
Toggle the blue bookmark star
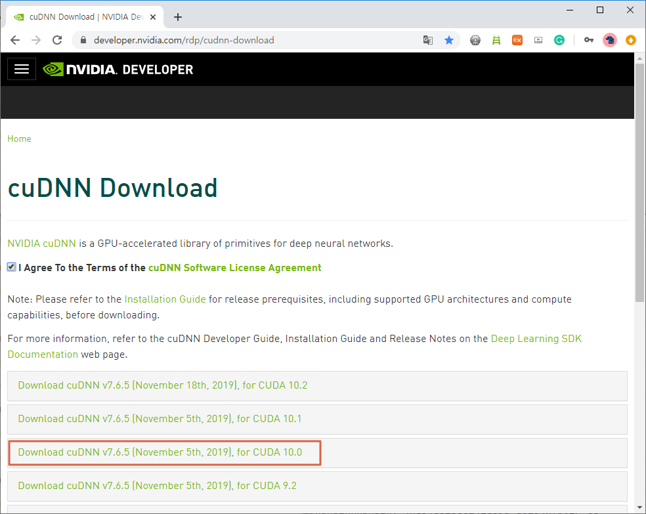pyautogui.click(x=449, y=40)
